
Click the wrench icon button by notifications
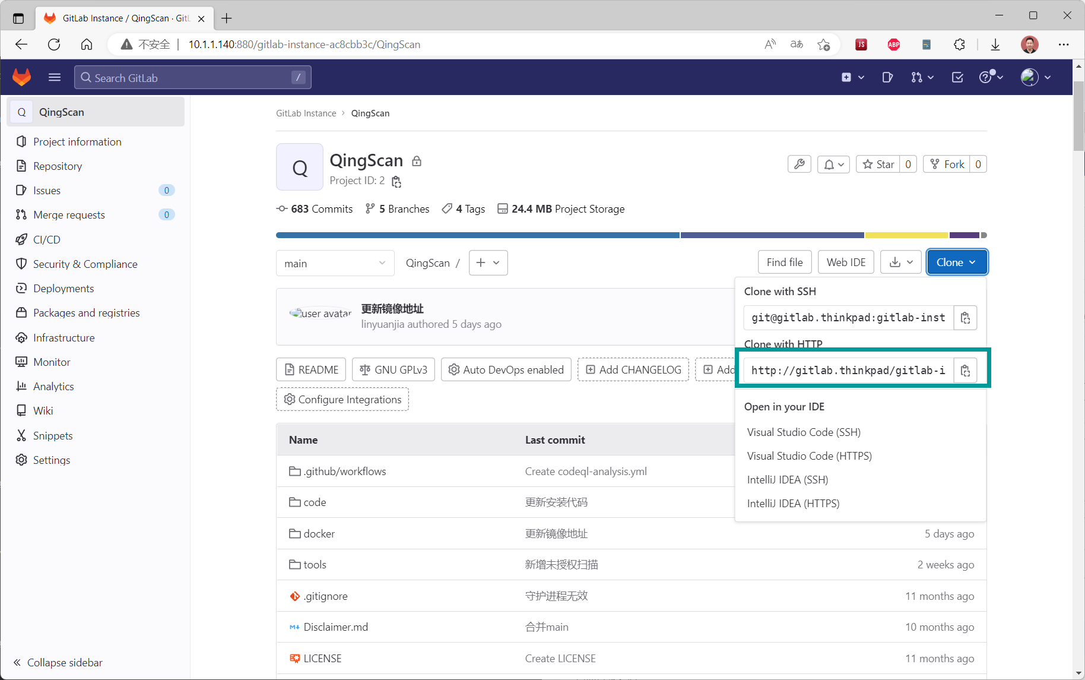[x=800, y=165]
